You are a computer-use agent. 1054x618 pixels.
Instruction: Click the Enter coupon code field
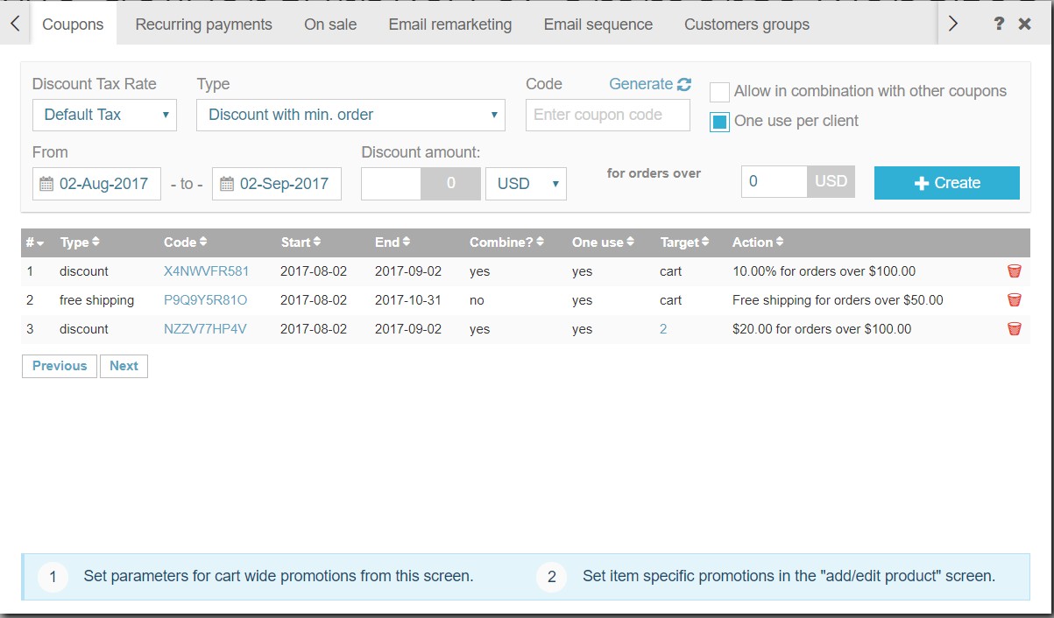(607, 115)
